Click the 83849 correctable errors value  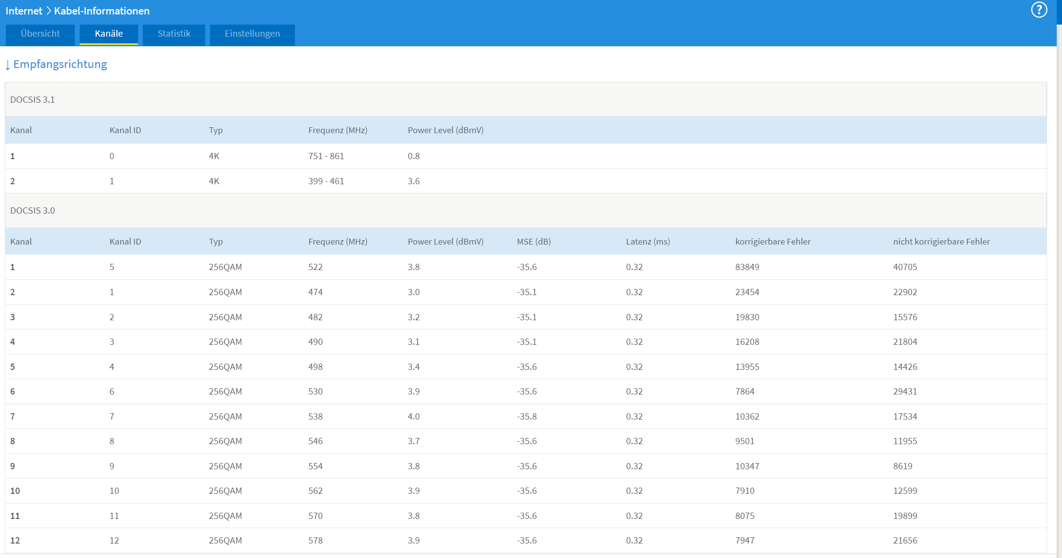coord(747,267)
